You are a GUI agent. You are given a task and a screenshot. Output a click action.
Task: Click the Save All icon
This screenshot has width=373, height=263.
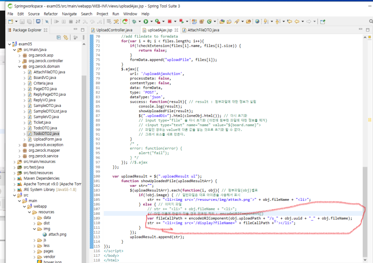pos(29,22)
